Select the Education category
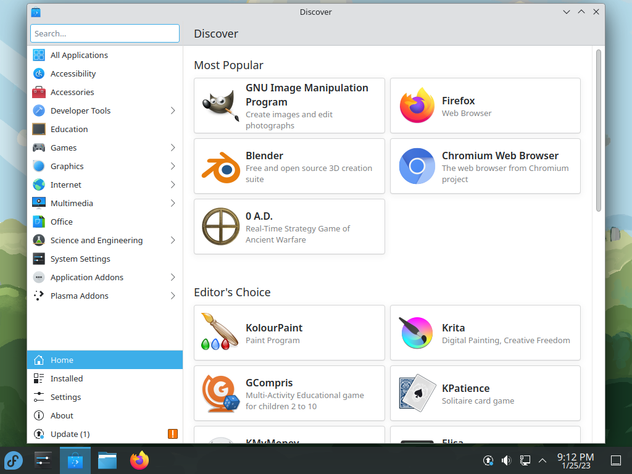632x474 pixels. point(105,129)
